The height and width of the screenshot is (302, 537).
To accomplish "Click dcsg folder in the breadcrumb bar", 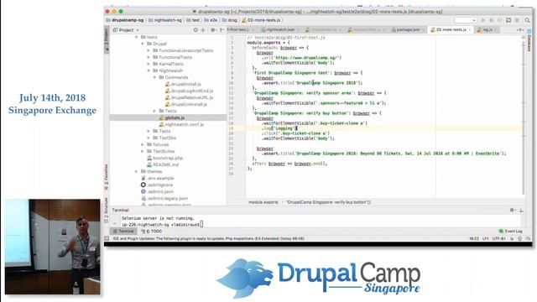I will click(229, 20).
